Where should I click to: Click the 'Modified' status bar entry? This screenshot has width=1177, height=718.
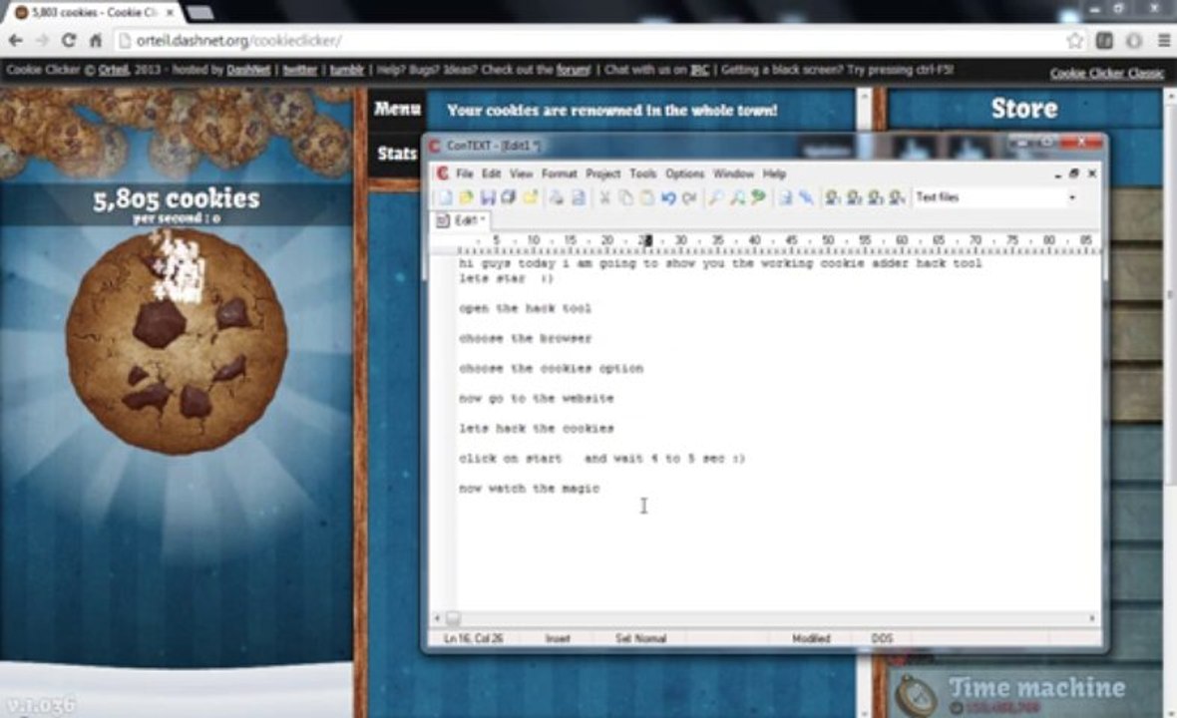(811, 638)
